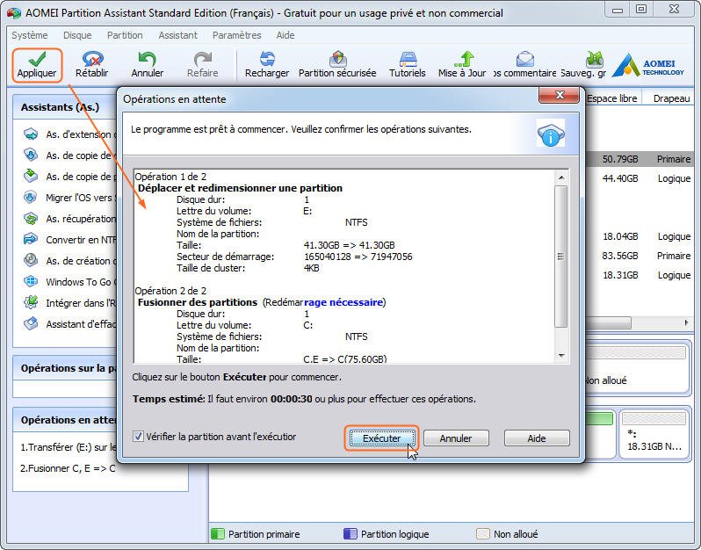Toggle Vérifier la partition avant l'exécution checkbox
This screenshot has height=550, width=701.
(x=138, y=437)
